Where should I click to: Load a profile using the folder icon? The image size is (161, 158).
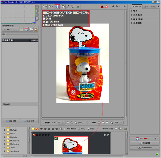[21, 29]
